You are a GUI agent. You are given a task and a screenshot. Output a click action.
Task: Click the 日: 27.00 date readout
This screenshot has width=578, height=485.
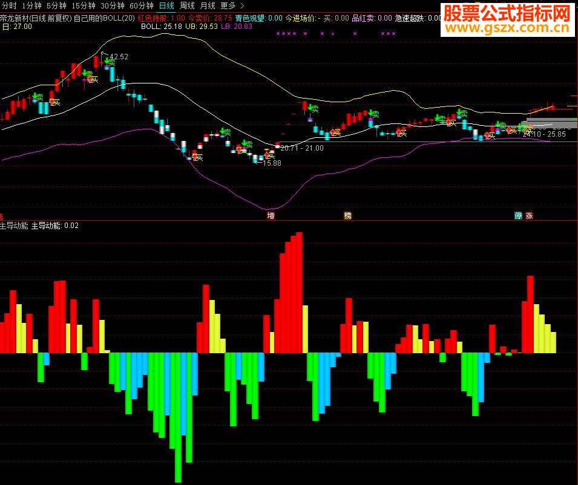tap(17, 27)
